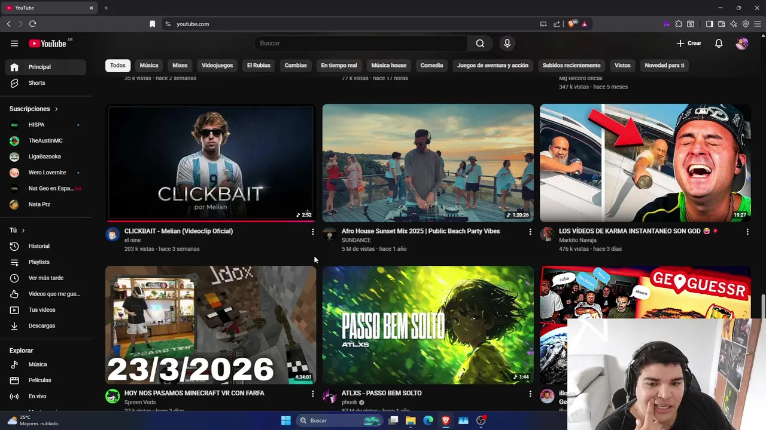The width and height of the screenshot is (766, 430).
Task: Open Películas in Explorar
Action: 45,380
